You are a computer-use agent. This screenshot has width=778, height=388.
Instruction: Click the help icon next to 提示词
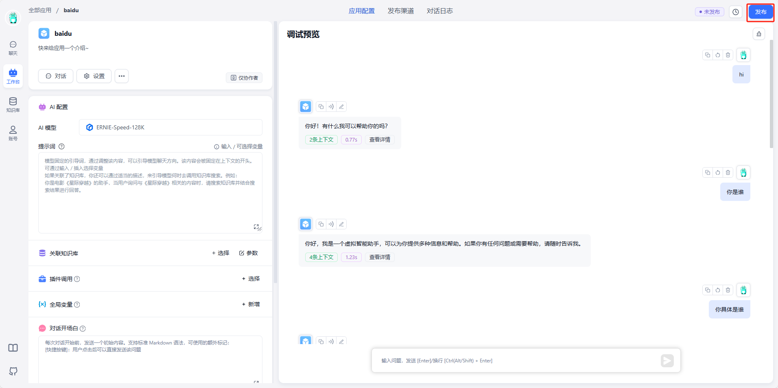pyautogui.click(x=61, y=146)
